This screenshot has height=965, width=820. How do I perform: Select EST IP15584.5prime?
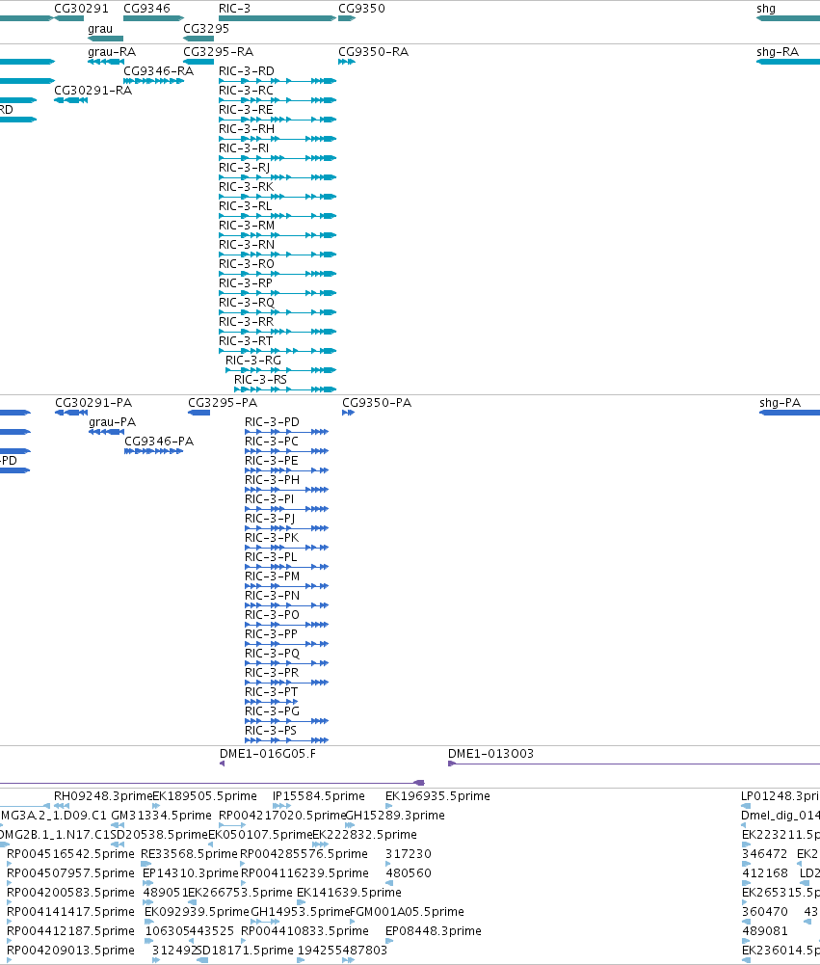281,806
